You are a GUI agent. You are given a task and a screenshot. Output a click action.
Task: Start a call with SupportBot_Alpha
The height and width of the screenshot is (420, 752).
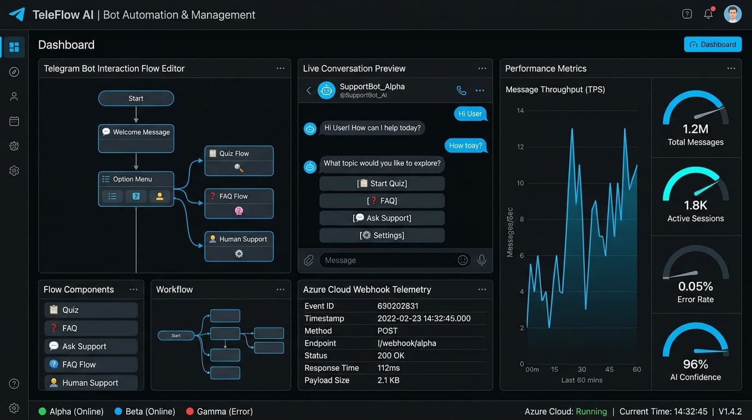pyautogui.click(x=461, y=91)
